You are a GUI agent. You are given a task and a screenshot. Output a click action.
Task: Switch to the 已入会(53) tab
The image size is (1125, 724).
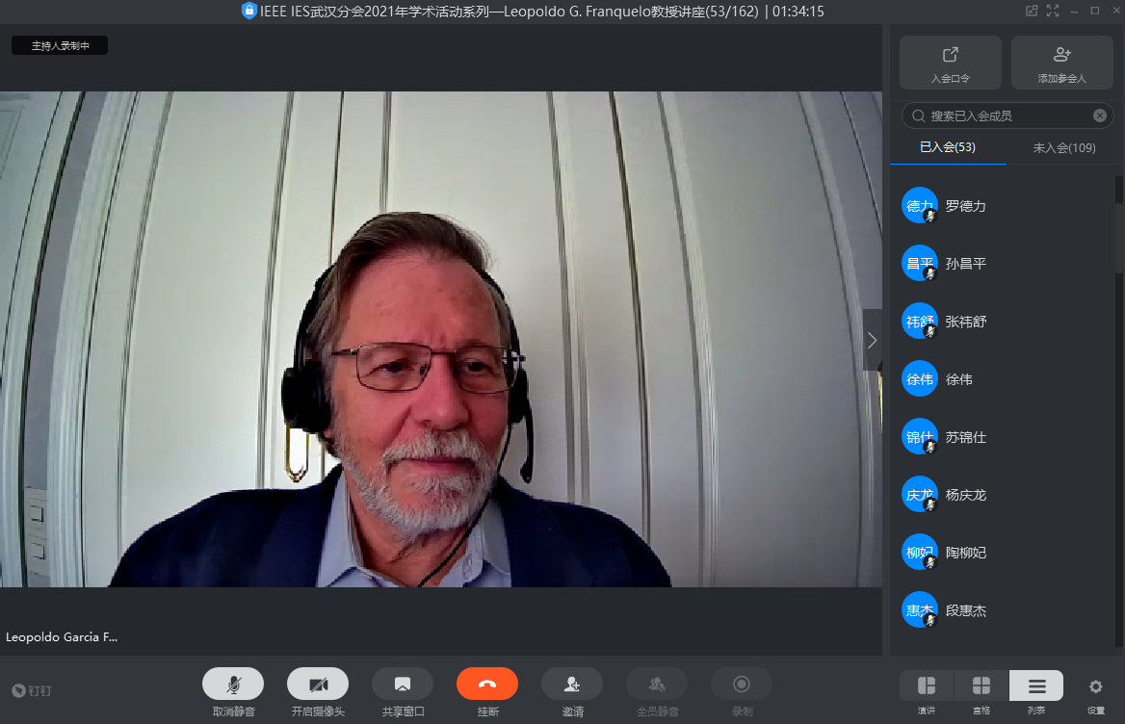point(948,147)
